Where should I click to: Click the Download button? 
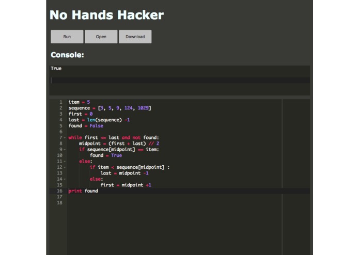[x=135, y=37]
